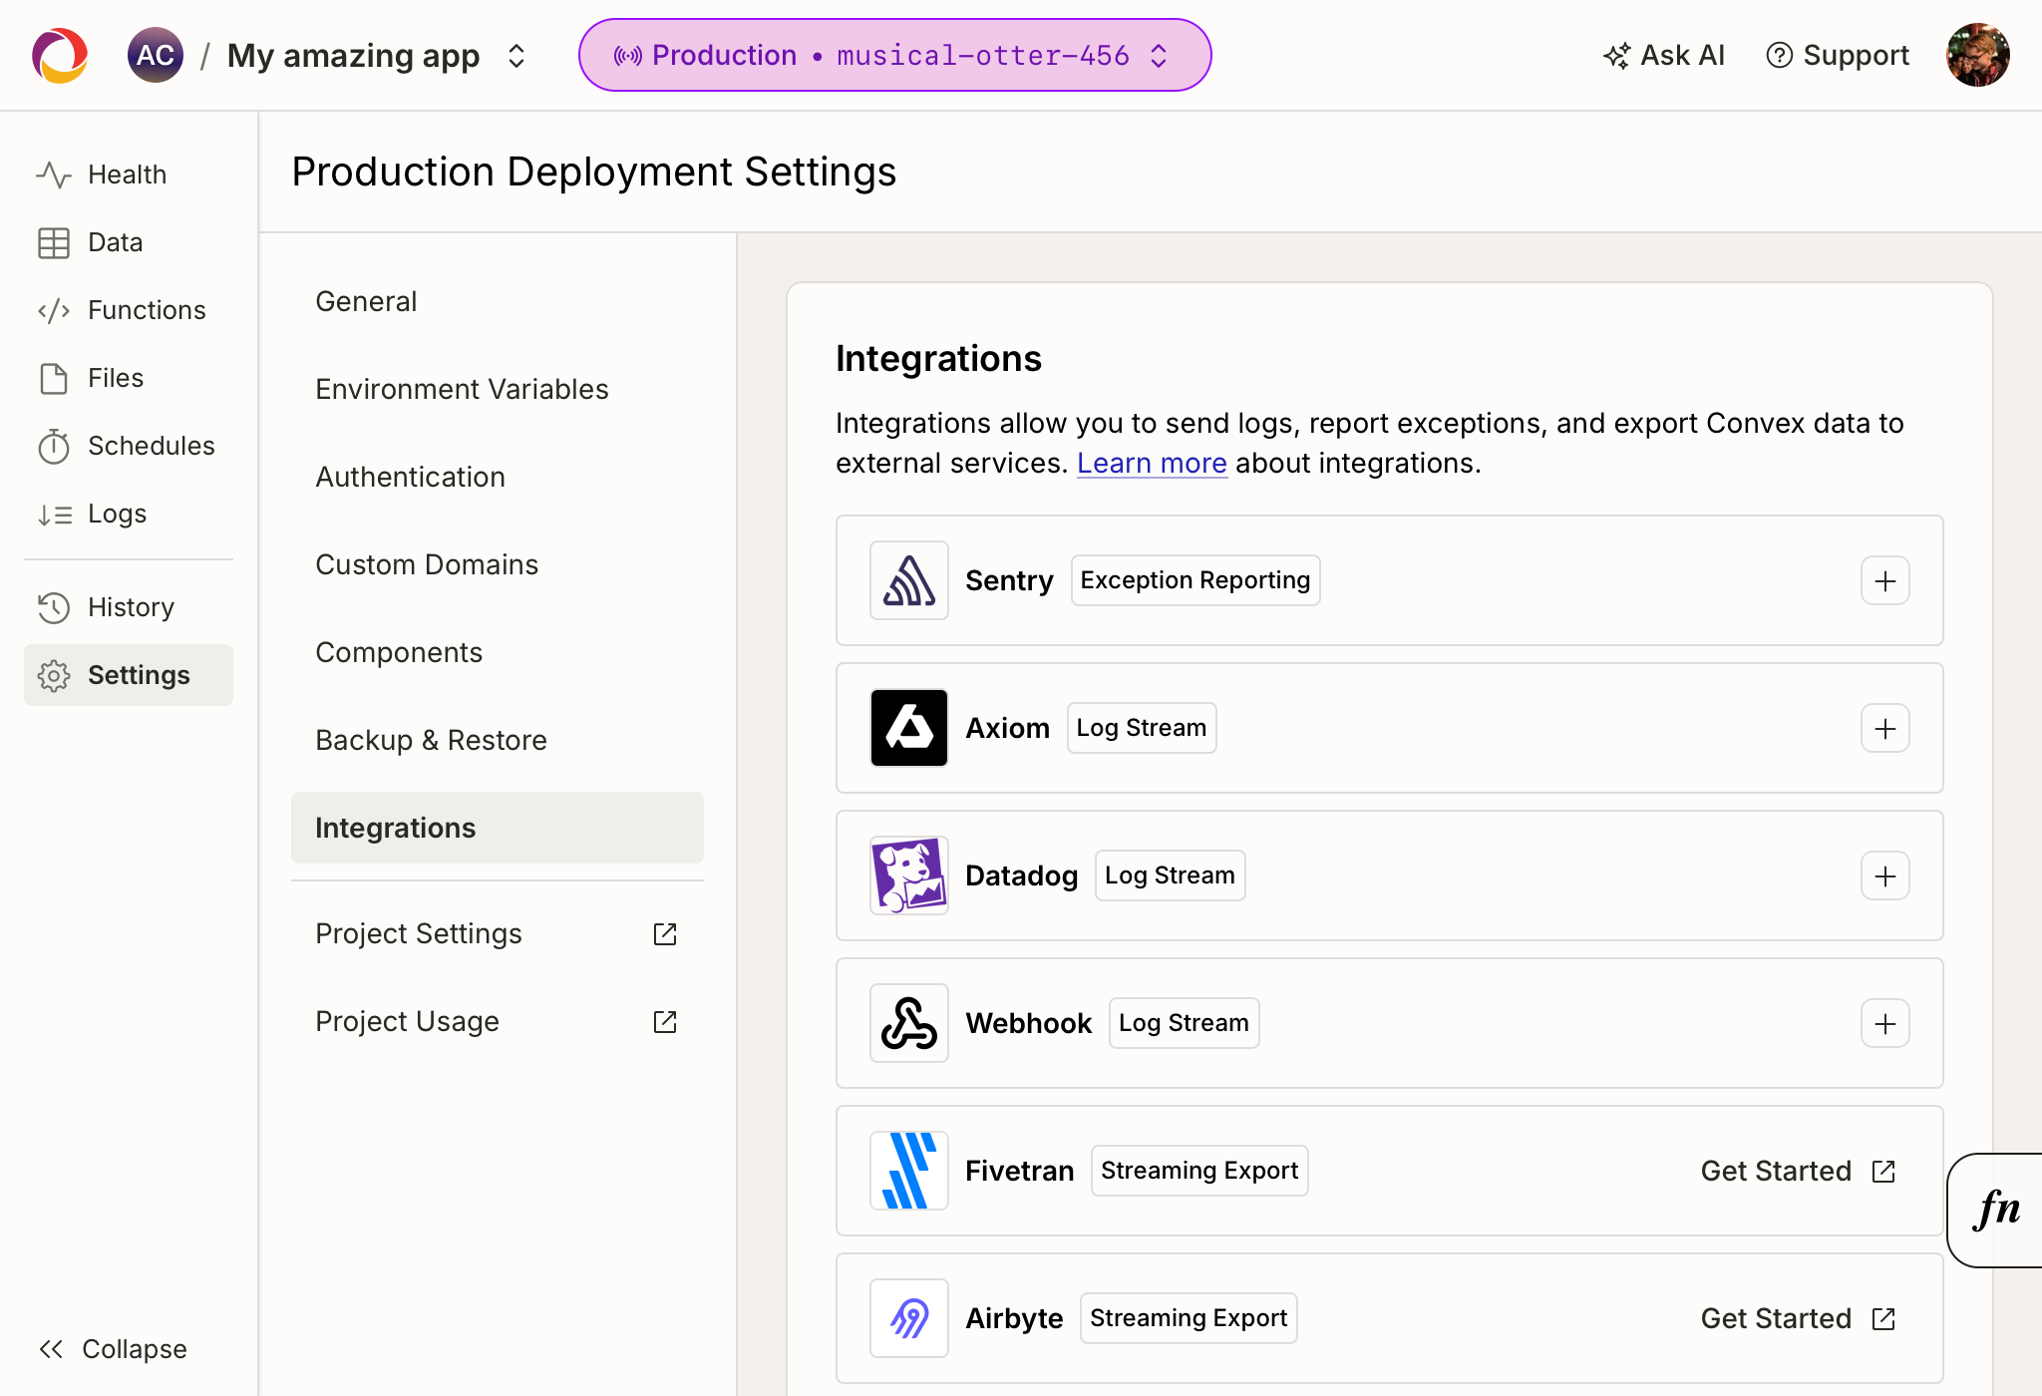Click the AC team avatar
This screenshot has height=1396, width=2042.
click(x=156, y=55)
